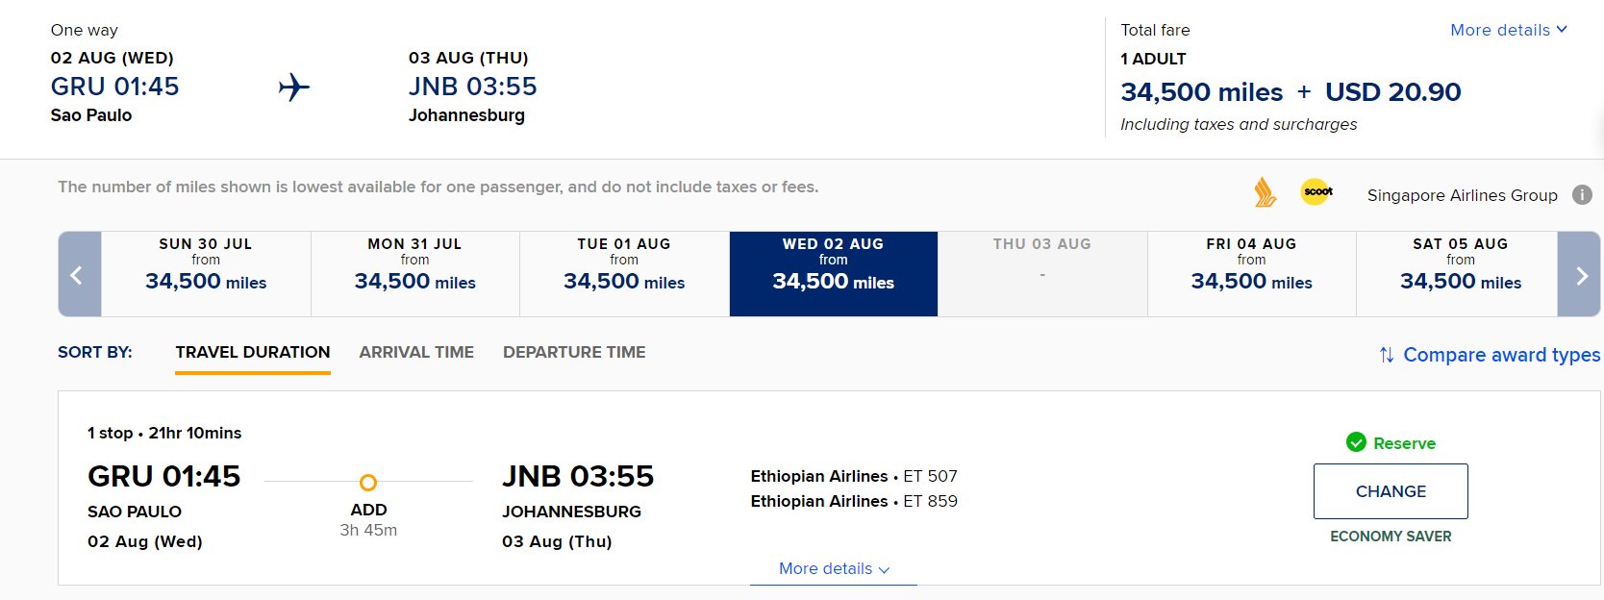The width and height of the screenshot is (1604, 600).
Task: Click the CHANGE button for Economy Saver
Action: click(1391, 491)
